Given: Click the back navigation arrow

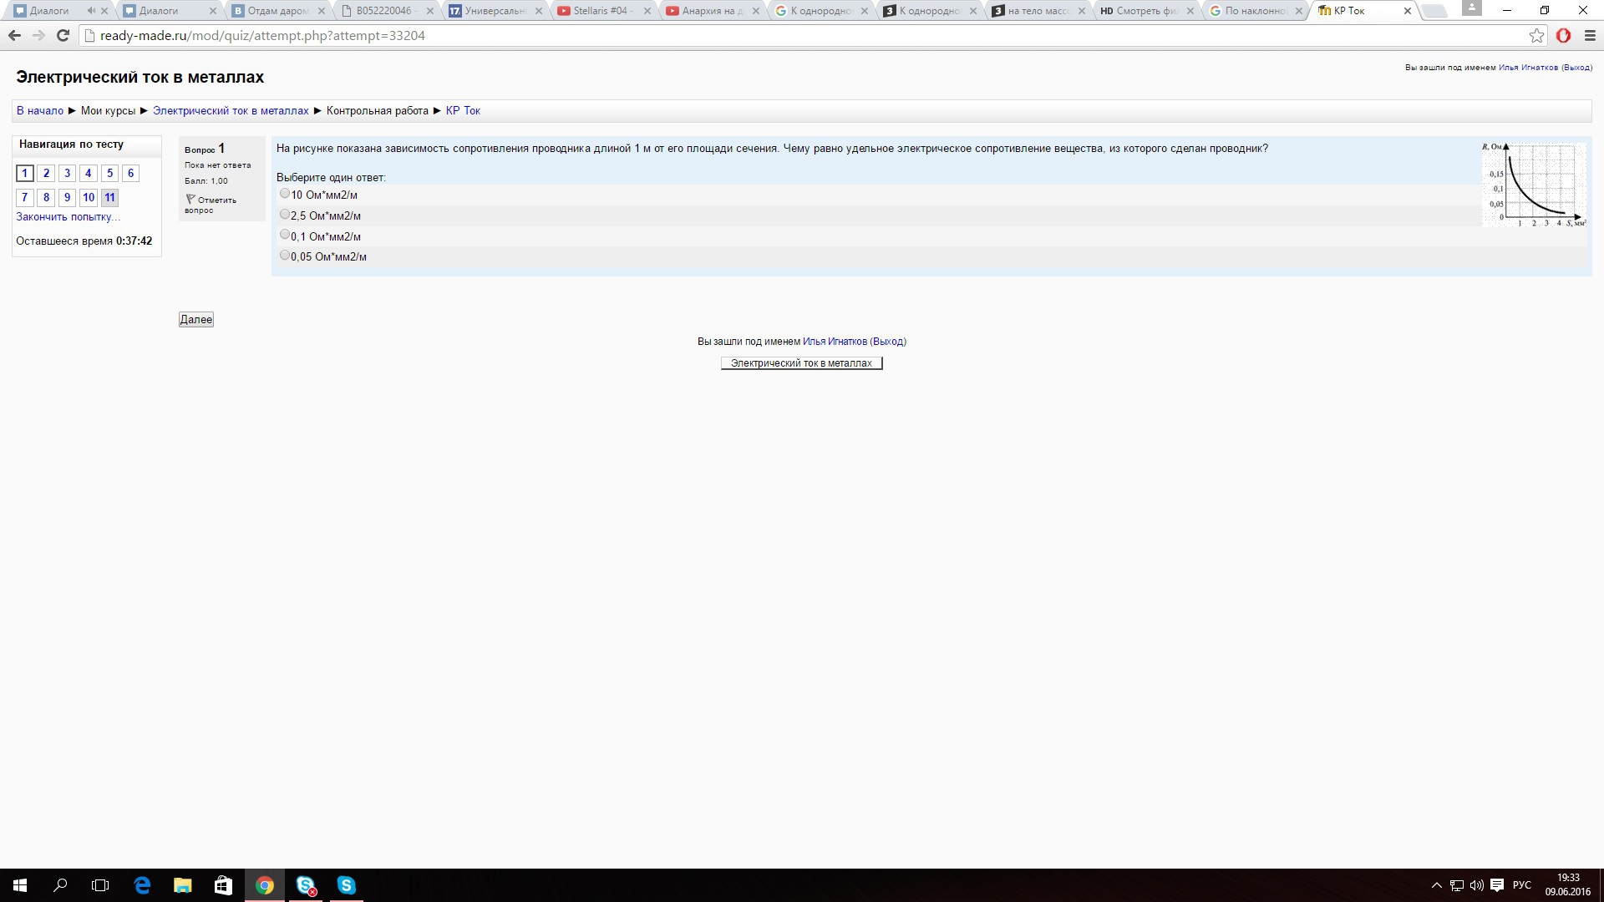Looking at the screenshot, I should pyautogui.click(x=14, y=36).
